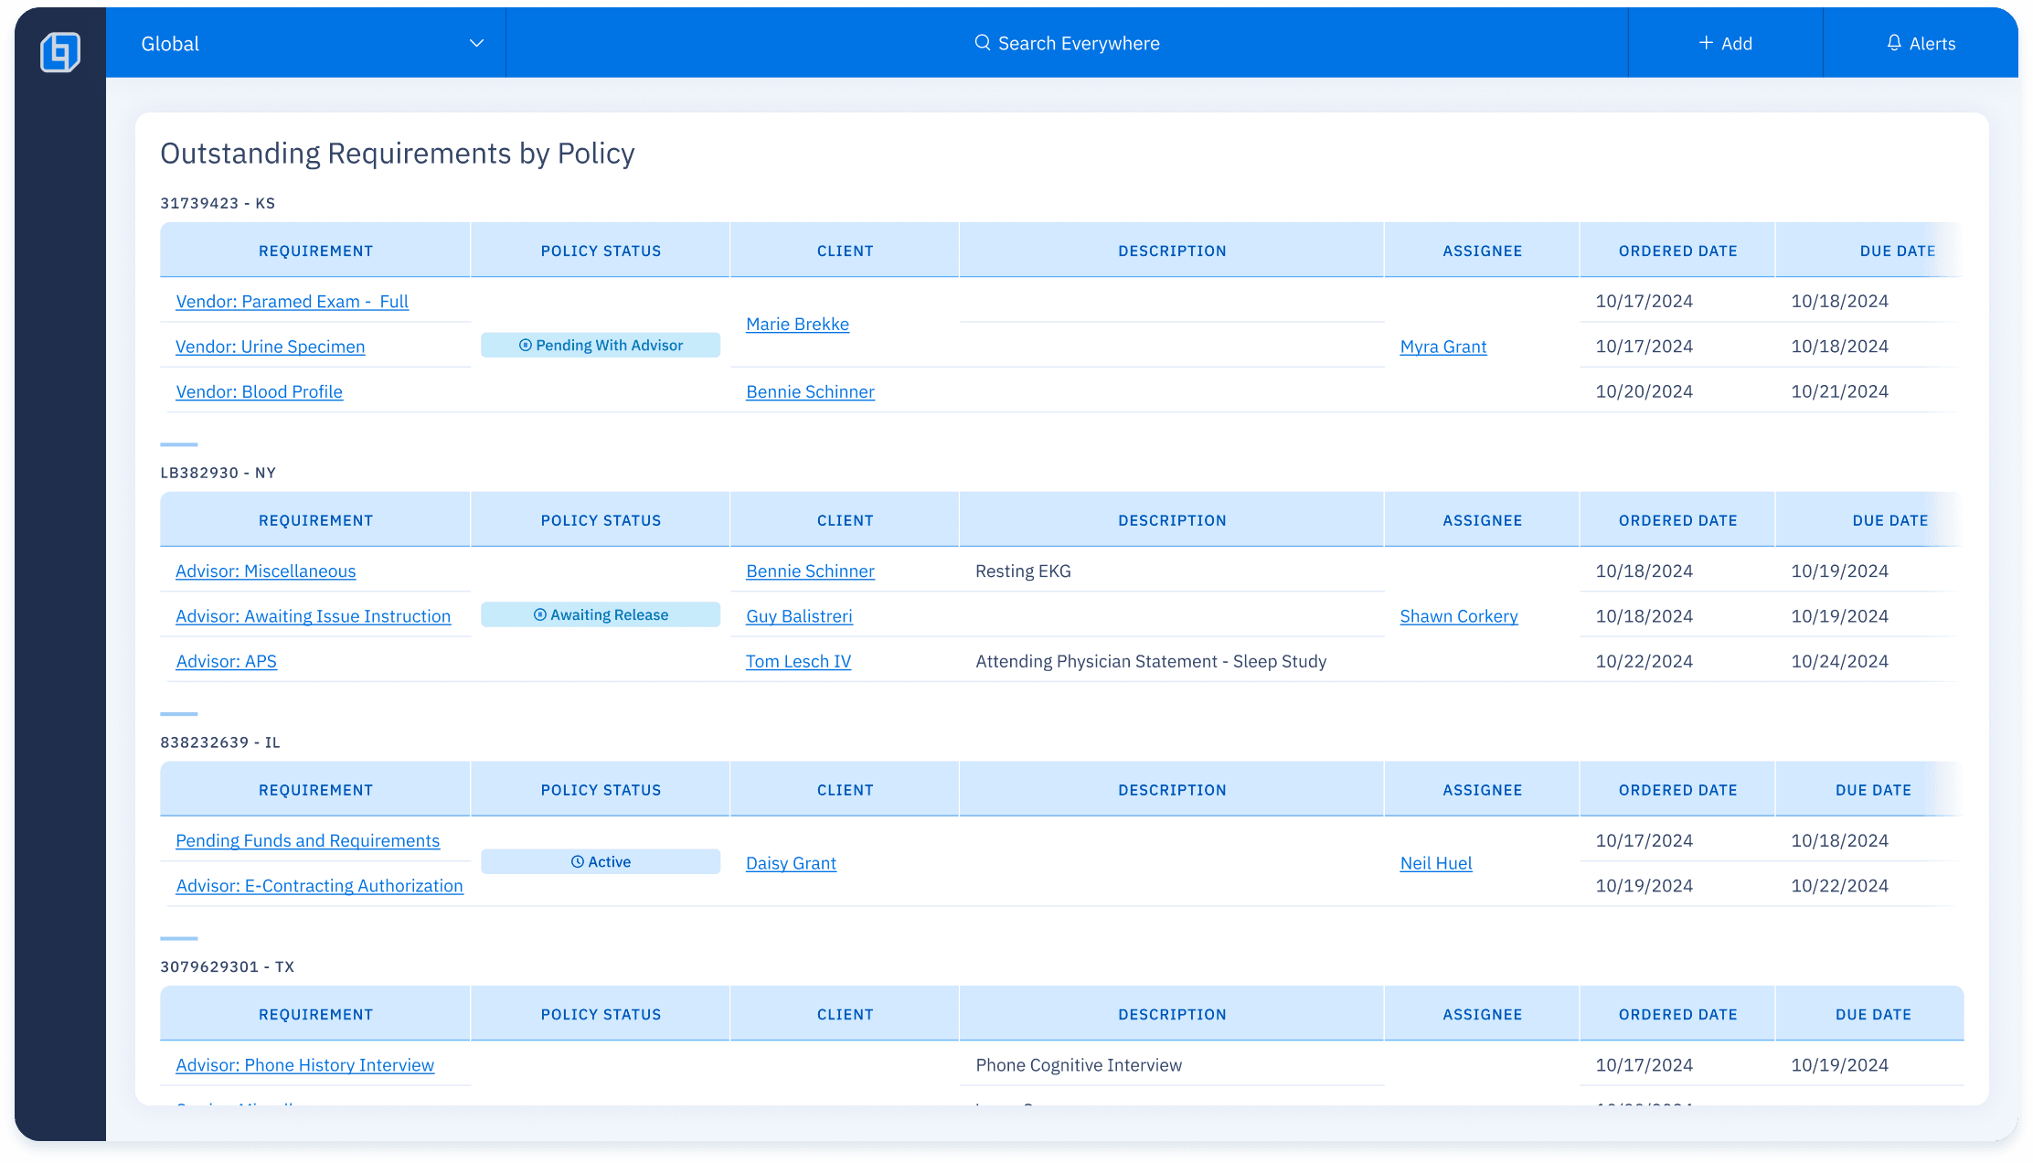Click Ordered Date header for LB382930 table
The width and height of the screenshot is (2033, 1163).
[1677, 520]
